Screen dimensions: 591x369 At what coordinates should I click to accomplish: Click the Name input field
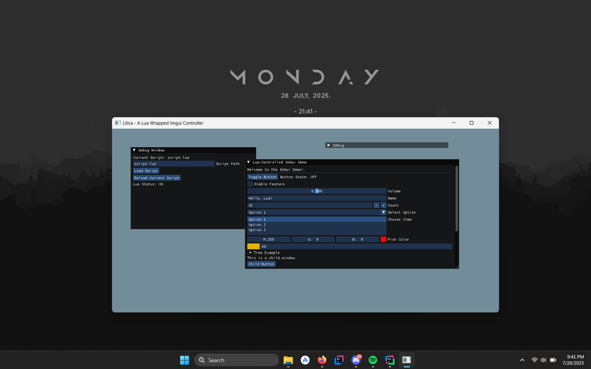pyautogui.click(x=317, y=198)
